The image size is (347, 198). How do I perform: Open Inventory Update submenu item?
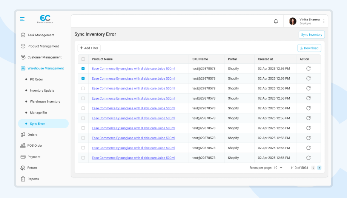coord(42,91)
